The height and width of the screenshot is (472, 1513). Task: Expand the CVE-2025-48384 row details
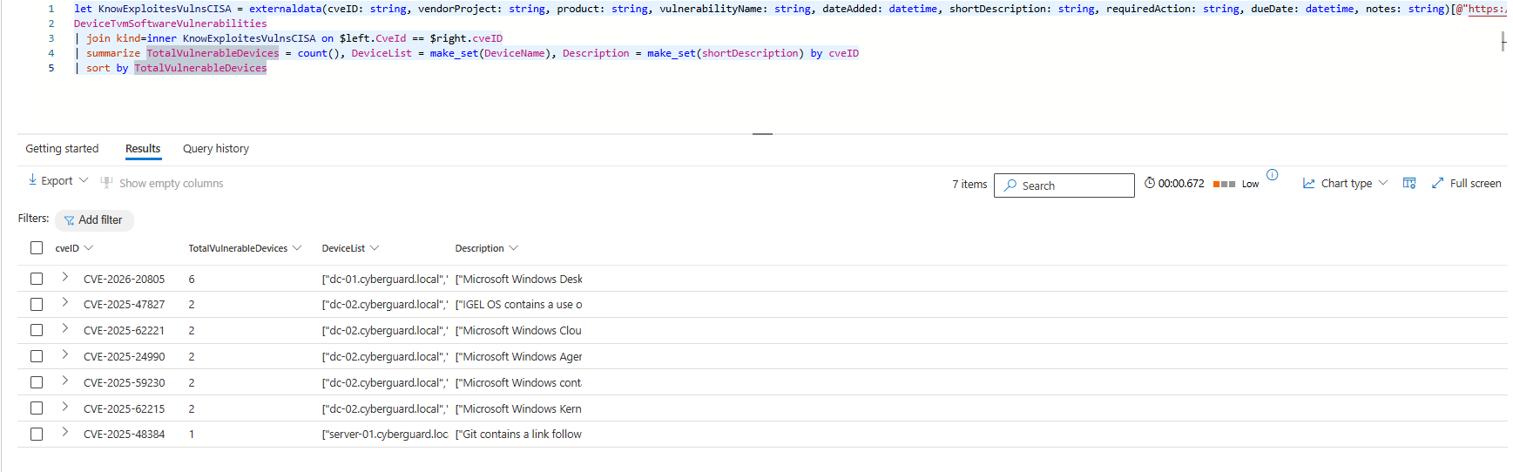64,432
